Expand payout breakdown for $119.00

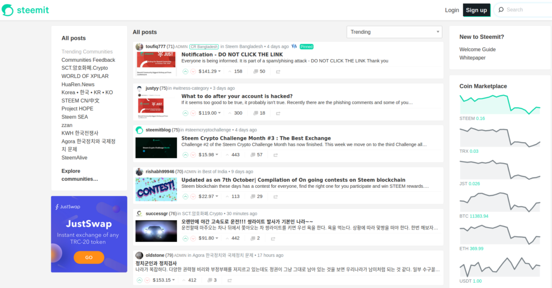pyautogui.click(x=219, y=113)
